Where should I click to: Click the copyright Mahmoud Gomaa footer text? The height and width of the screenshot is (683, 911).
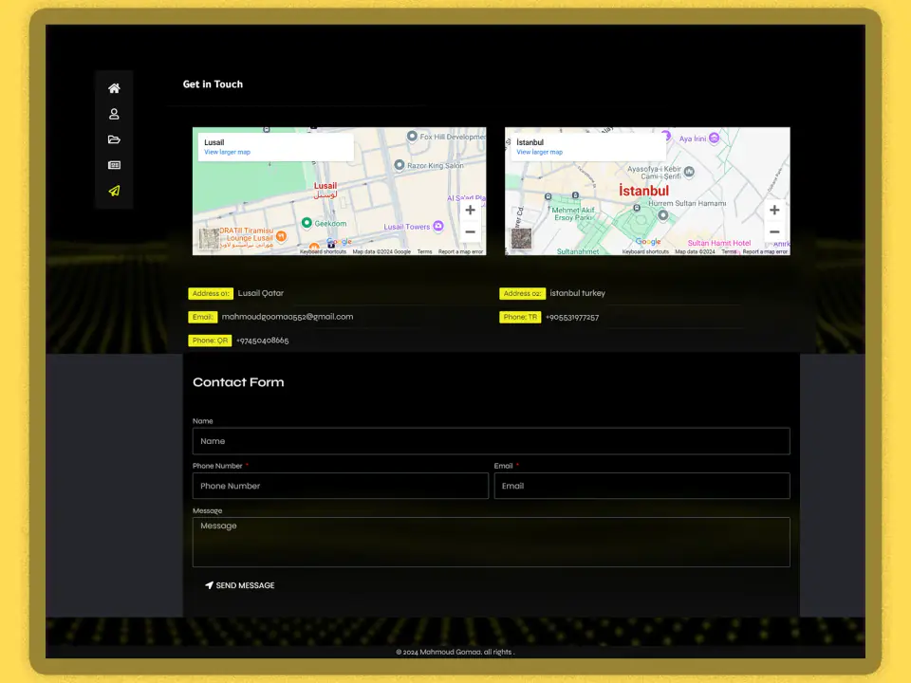tap(455, 652)
